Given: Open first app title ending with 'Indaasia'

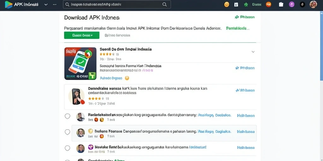Looking at the screenshot, I should point(126,49).
